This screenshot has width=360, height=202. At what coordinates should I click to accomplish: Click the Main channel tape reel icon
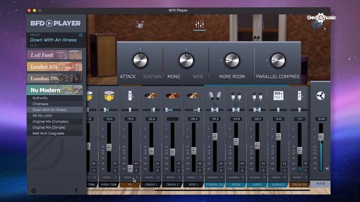[x=321, y=95]
